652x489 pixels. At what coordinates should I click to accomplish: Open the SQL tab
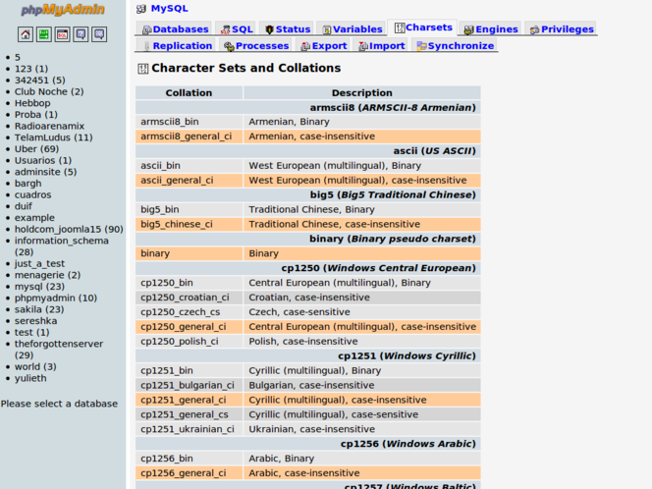[x=237, y=29]
